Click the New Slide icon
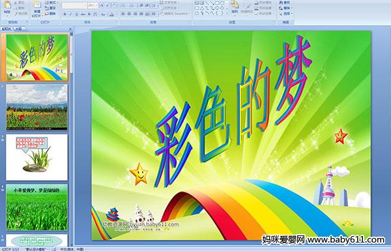This screenshot has height=251, width=391. [37, 5]
